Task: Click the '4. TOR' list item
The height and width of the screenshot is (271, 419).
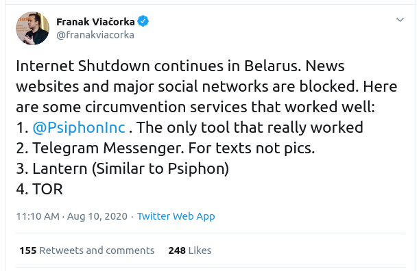Action: click(x=39, y=189)
